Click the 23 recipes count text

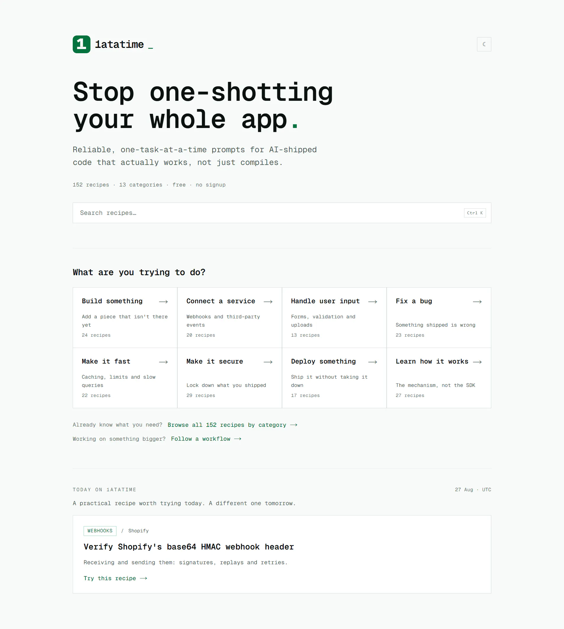[x=410, y=335]
